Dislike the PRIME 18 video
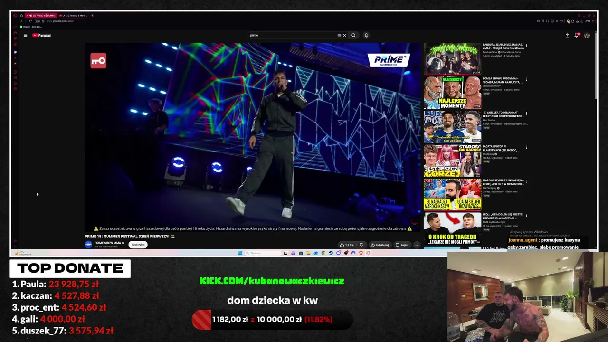 coord(361,245)
